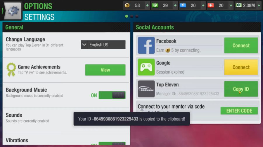Add more tokens with plus button
Screen dimensions: 263x147
(147, 6)
